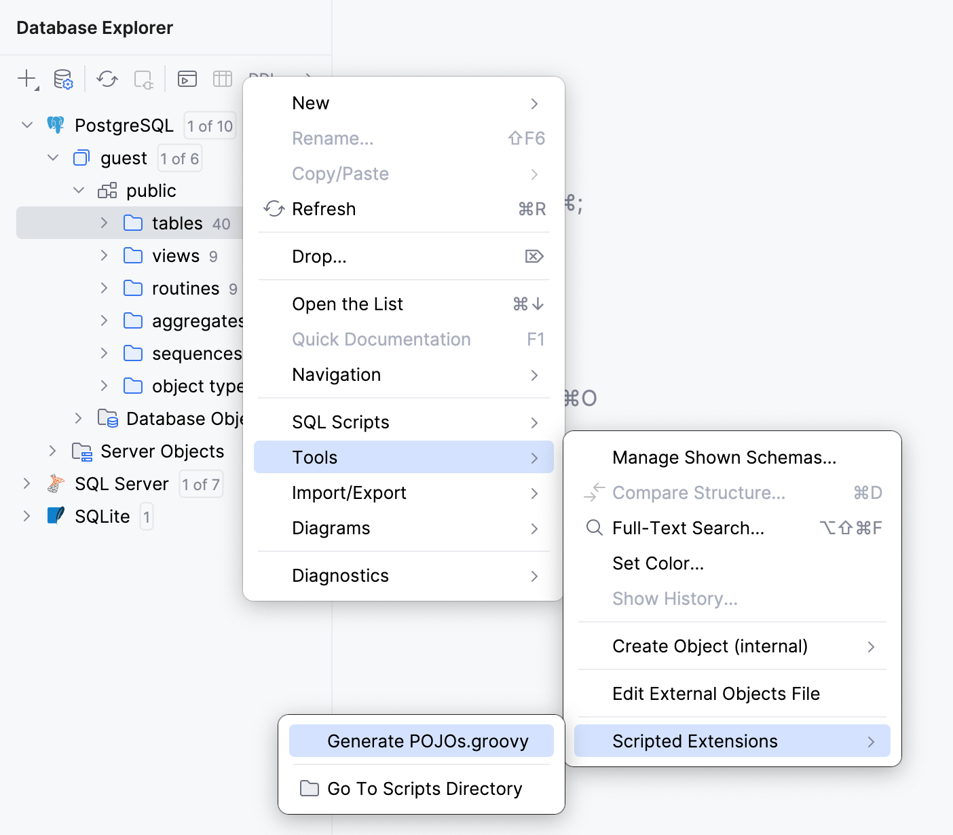Image resolution: width=953 pixels, height=835 pixels.
Task: Open Data Source Properties icon in toolbar
Action: (62, 79)
